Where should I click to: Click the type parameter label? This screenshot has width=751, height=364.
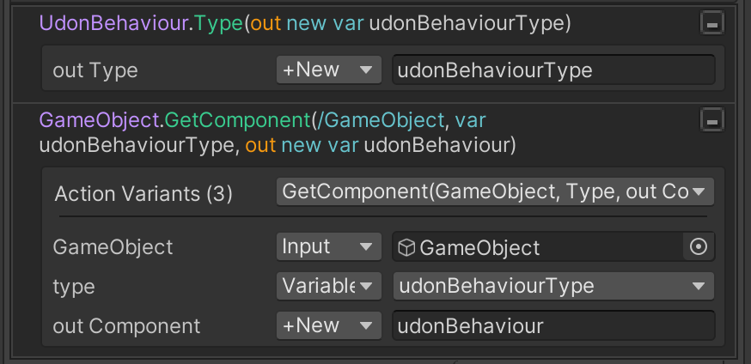[x=74, y=287]
